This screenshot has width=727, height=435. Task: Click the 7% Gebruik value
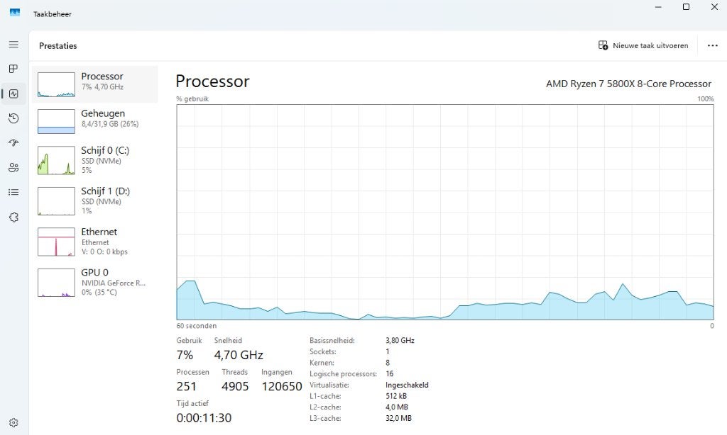tap(185, 355)
